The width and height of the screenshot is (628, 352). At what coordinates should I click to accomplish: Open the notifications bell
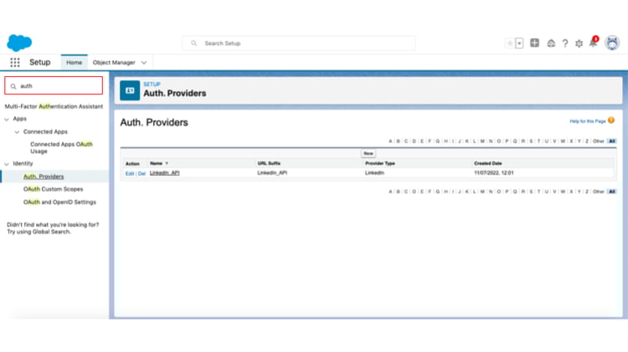[593, 43]
